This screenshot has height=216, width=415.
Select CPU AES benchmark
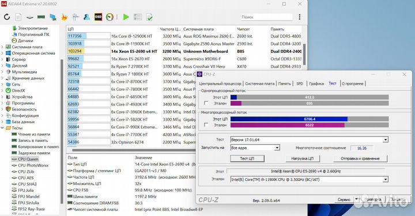26,178
